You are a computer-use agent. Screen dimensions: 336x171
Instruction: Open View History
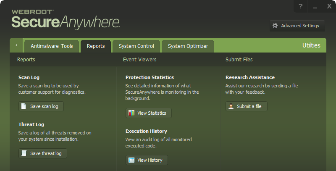pyautogui.click(x=147, y=160)
